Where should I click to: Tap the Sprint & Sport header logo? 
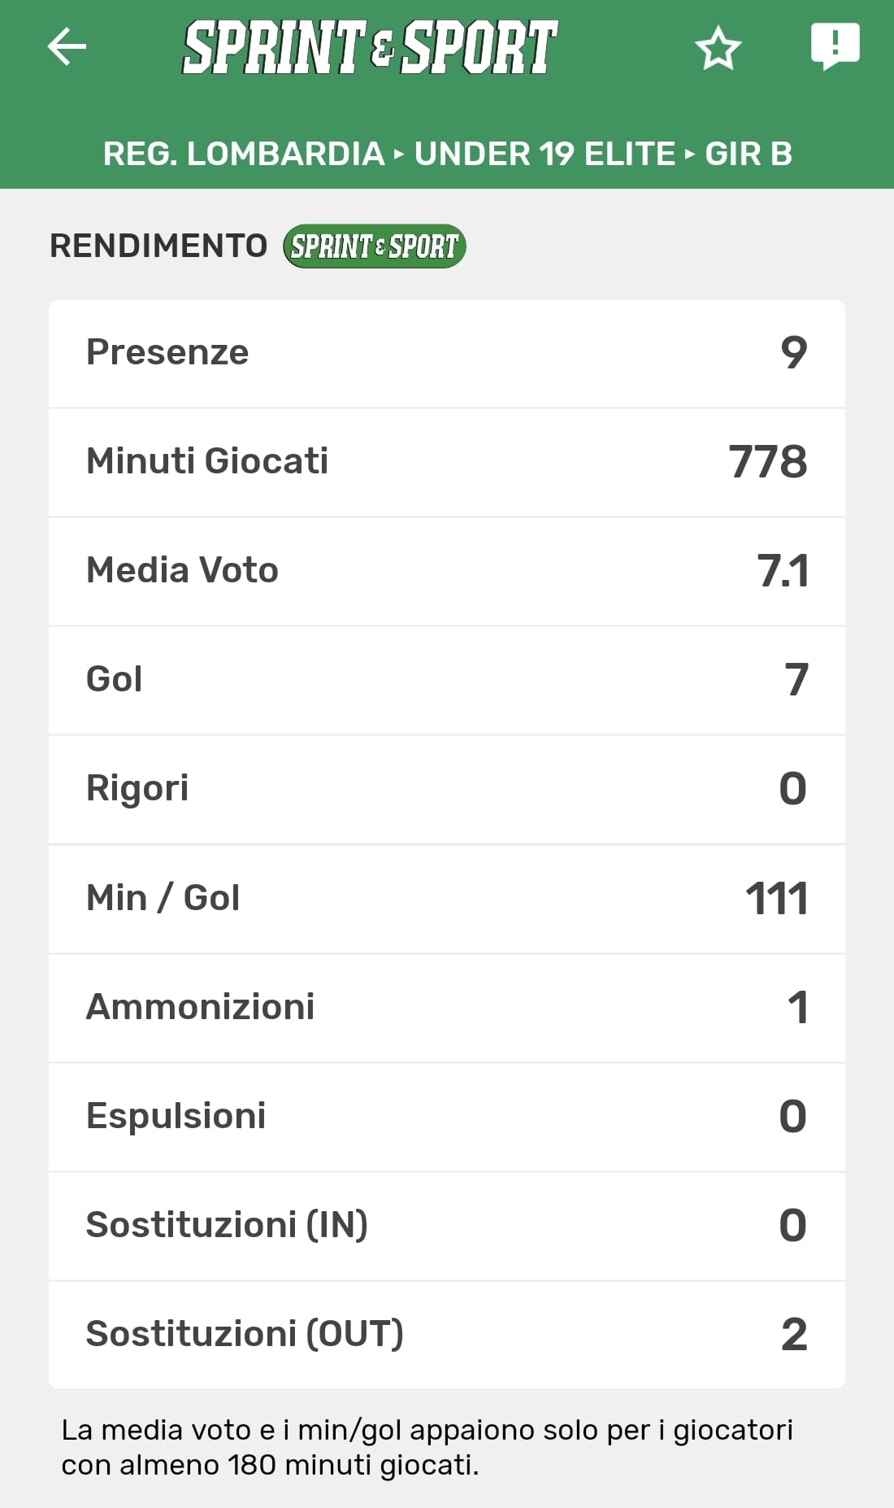tap(370, 48)
